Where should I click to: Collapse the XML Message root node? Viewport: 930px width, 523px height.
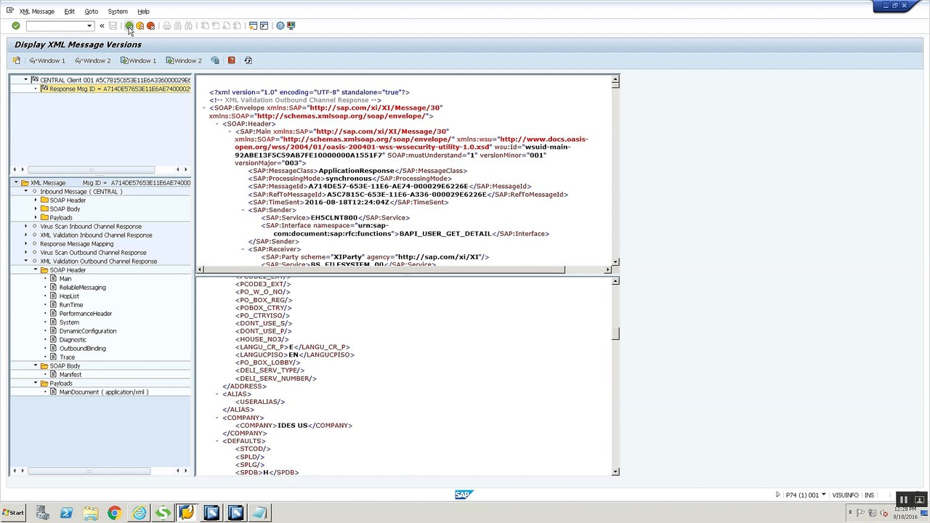coord(16,183)
